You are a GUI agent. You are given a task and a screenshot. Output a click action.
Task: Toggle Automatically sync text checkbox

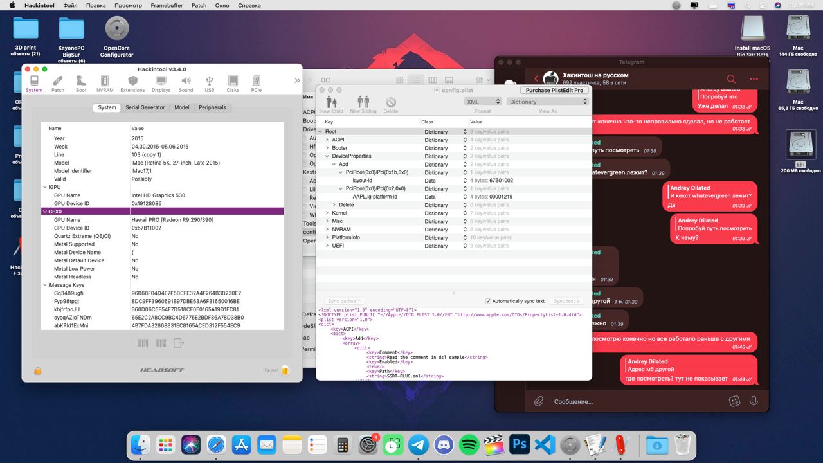pos(489,301)
